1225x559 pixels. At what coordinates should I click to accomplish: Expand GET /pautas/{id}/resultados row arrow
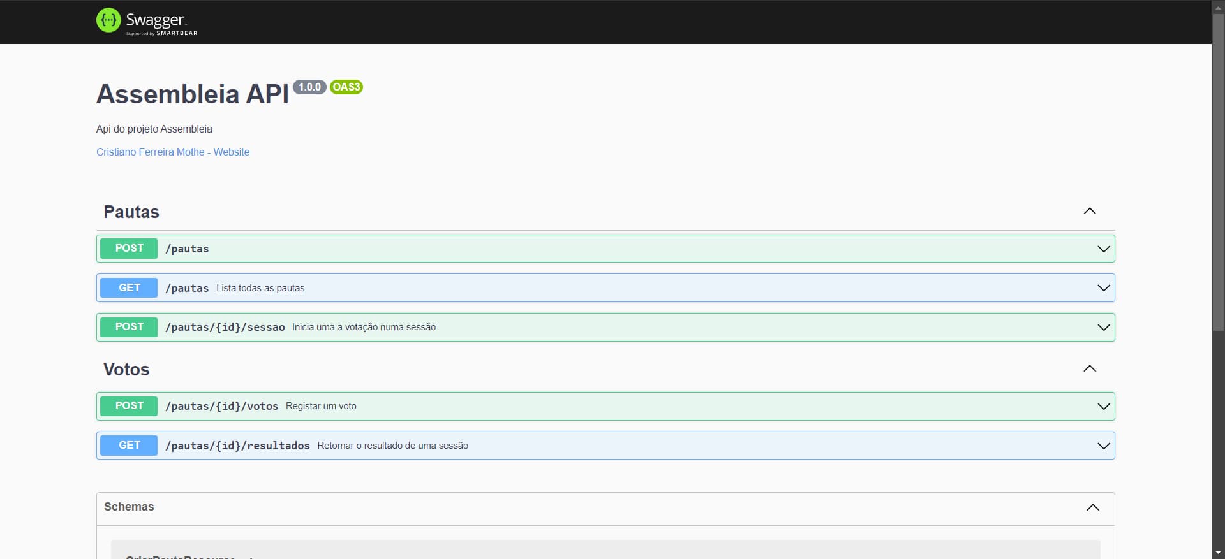[1104, 446]
